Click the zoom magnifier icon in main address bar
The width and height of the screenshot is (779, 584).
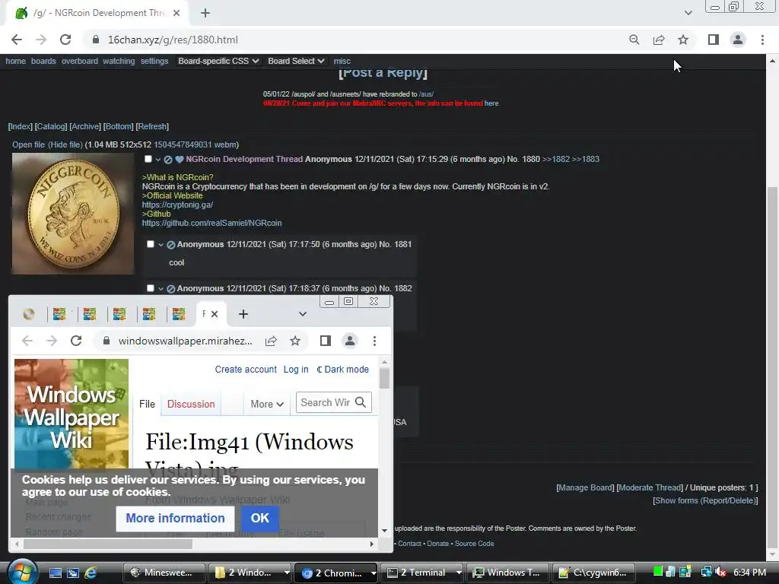[634, 40]
